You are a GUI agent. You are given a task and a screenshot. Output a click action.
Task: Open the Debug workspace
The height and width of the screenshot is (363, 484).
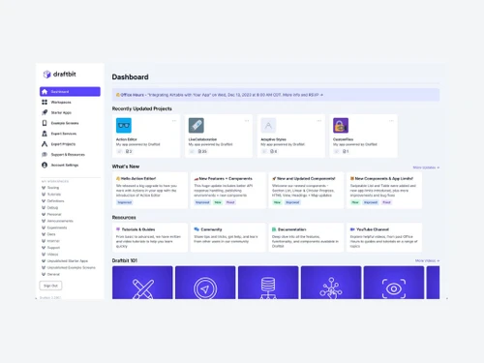52,207
